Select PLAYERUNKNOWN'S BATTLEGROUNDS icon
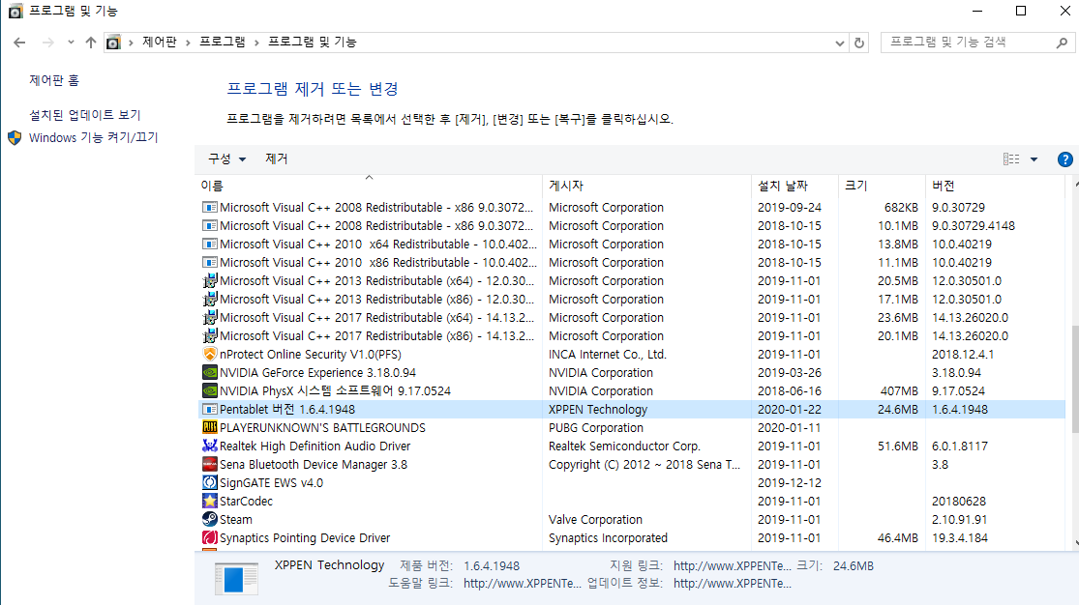 tap(210, 427)
